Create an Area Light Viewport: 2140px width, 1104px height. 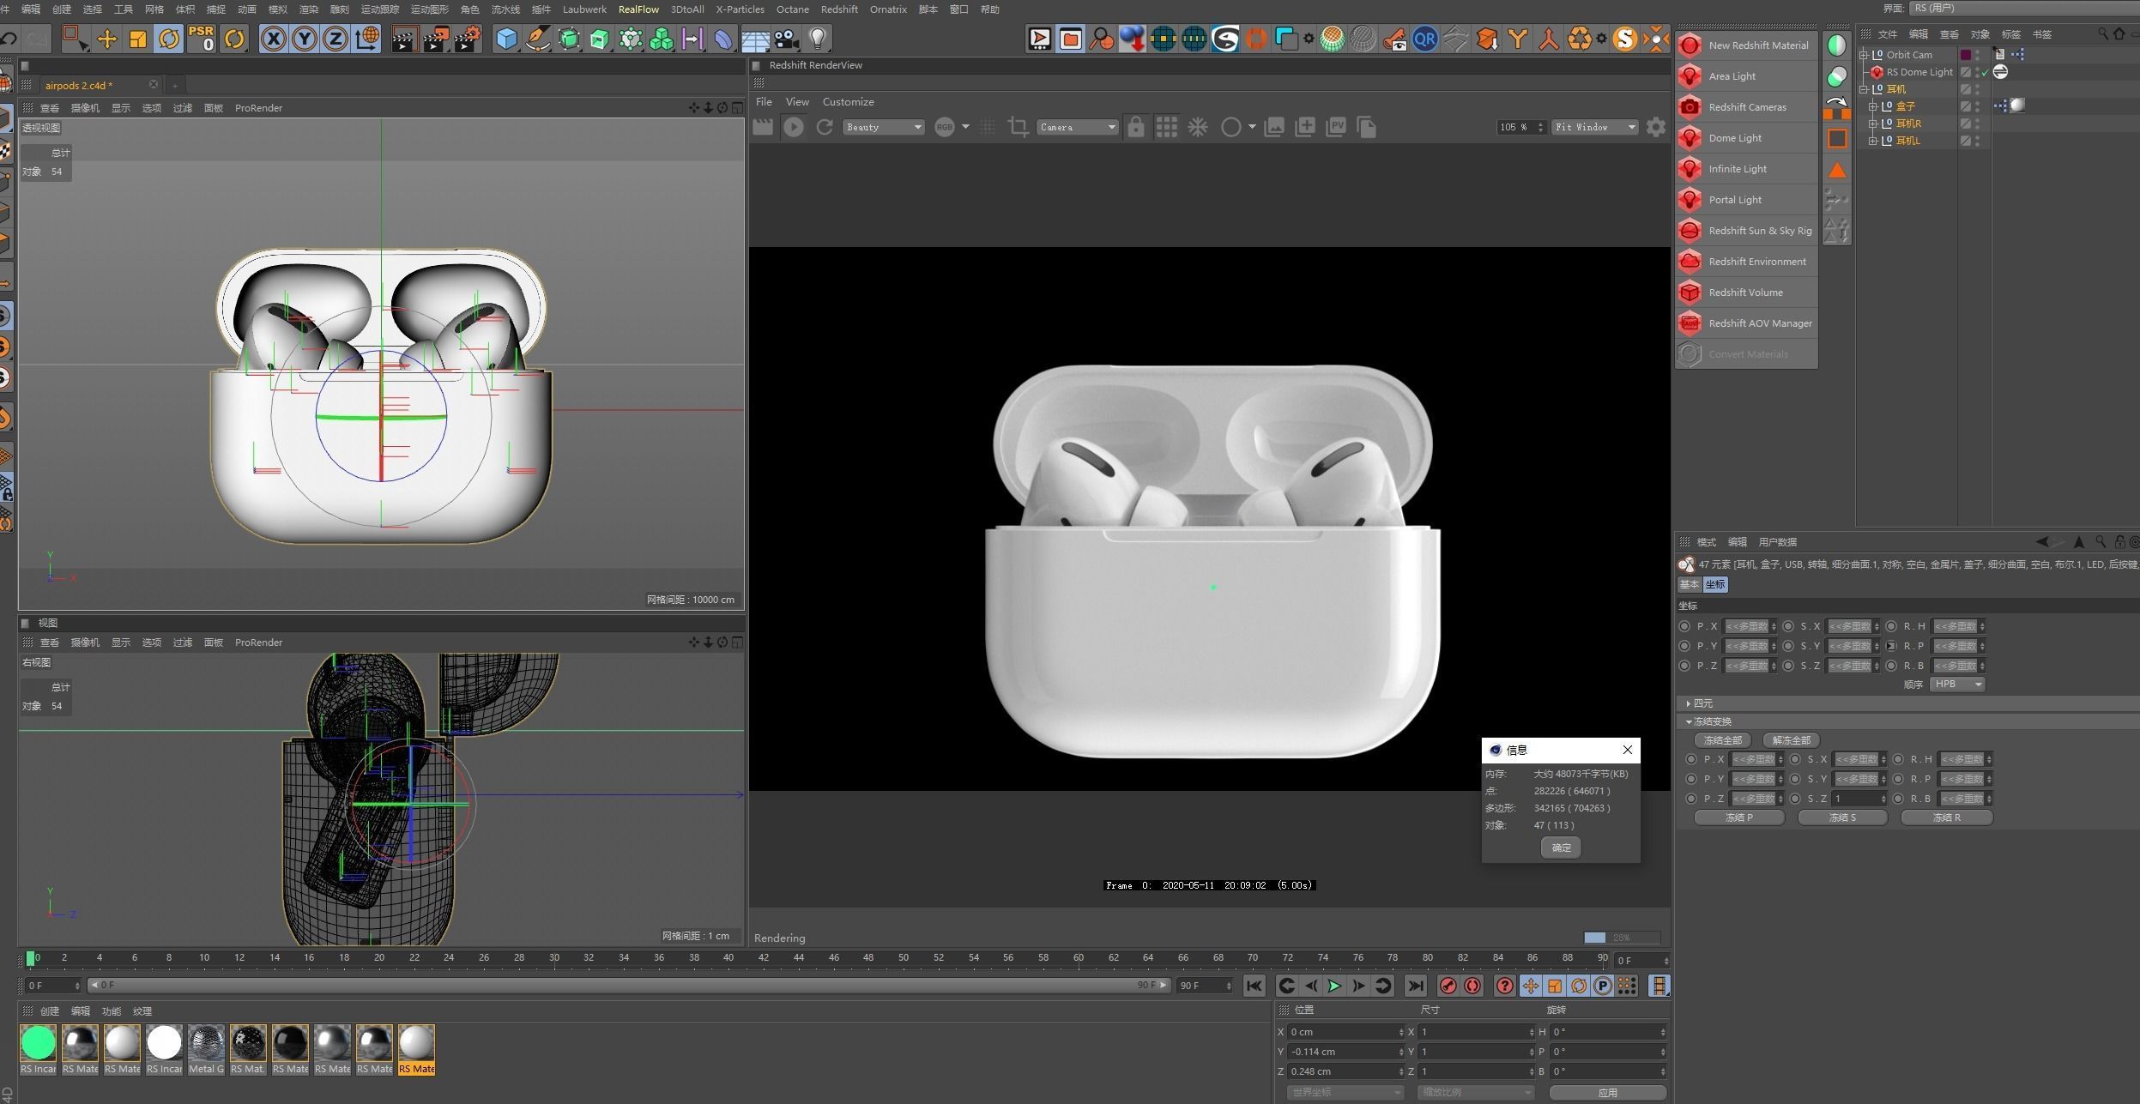pos(1745,76)
